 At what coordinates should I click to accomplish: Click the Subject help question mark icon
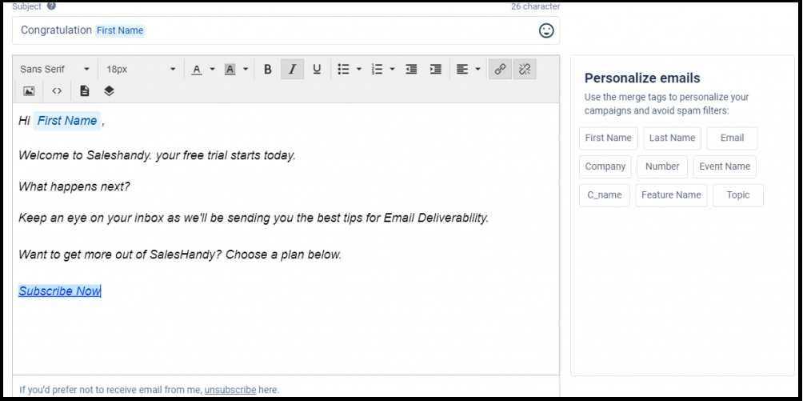coord(51,6)
